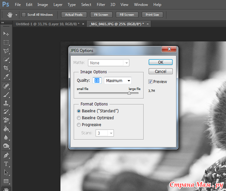Select Baseline ("Standard") format option
226x191 pixels.
click(x=79, y=111)
